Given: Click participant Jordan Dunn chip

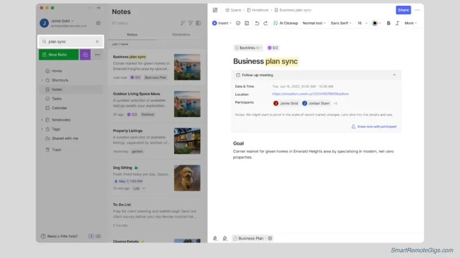Looking at the screenshot, I should coord(316,103).
